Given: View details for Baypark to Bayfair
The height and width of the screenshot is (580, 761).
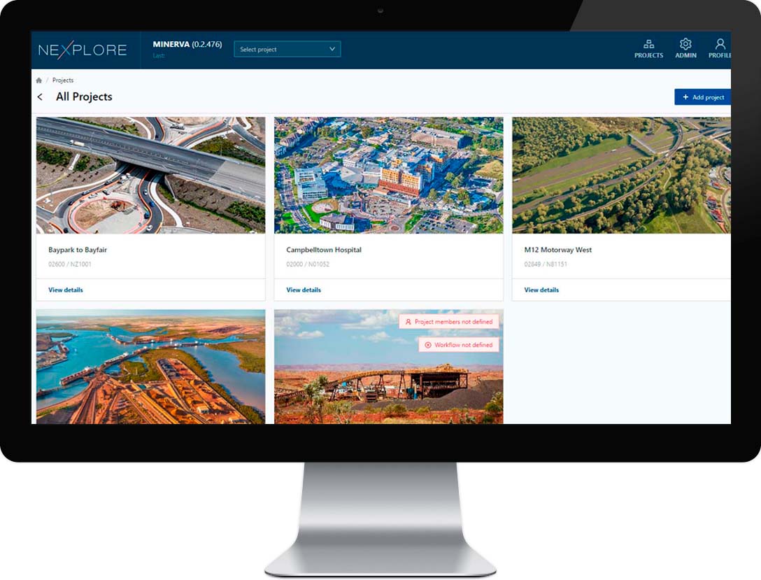Looking at the screenshot, I should [x=66, y=290].
